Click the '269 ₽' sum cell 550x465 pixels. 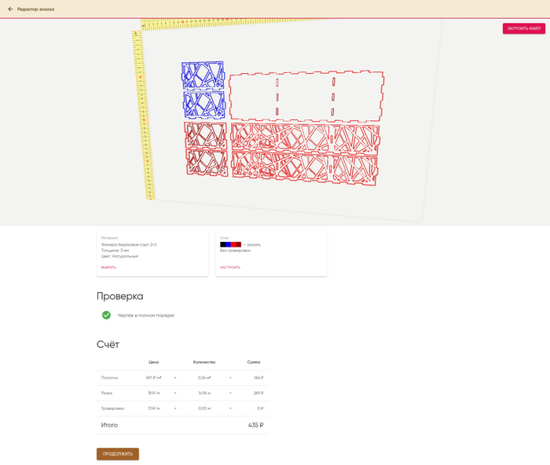tap(258, 393)
